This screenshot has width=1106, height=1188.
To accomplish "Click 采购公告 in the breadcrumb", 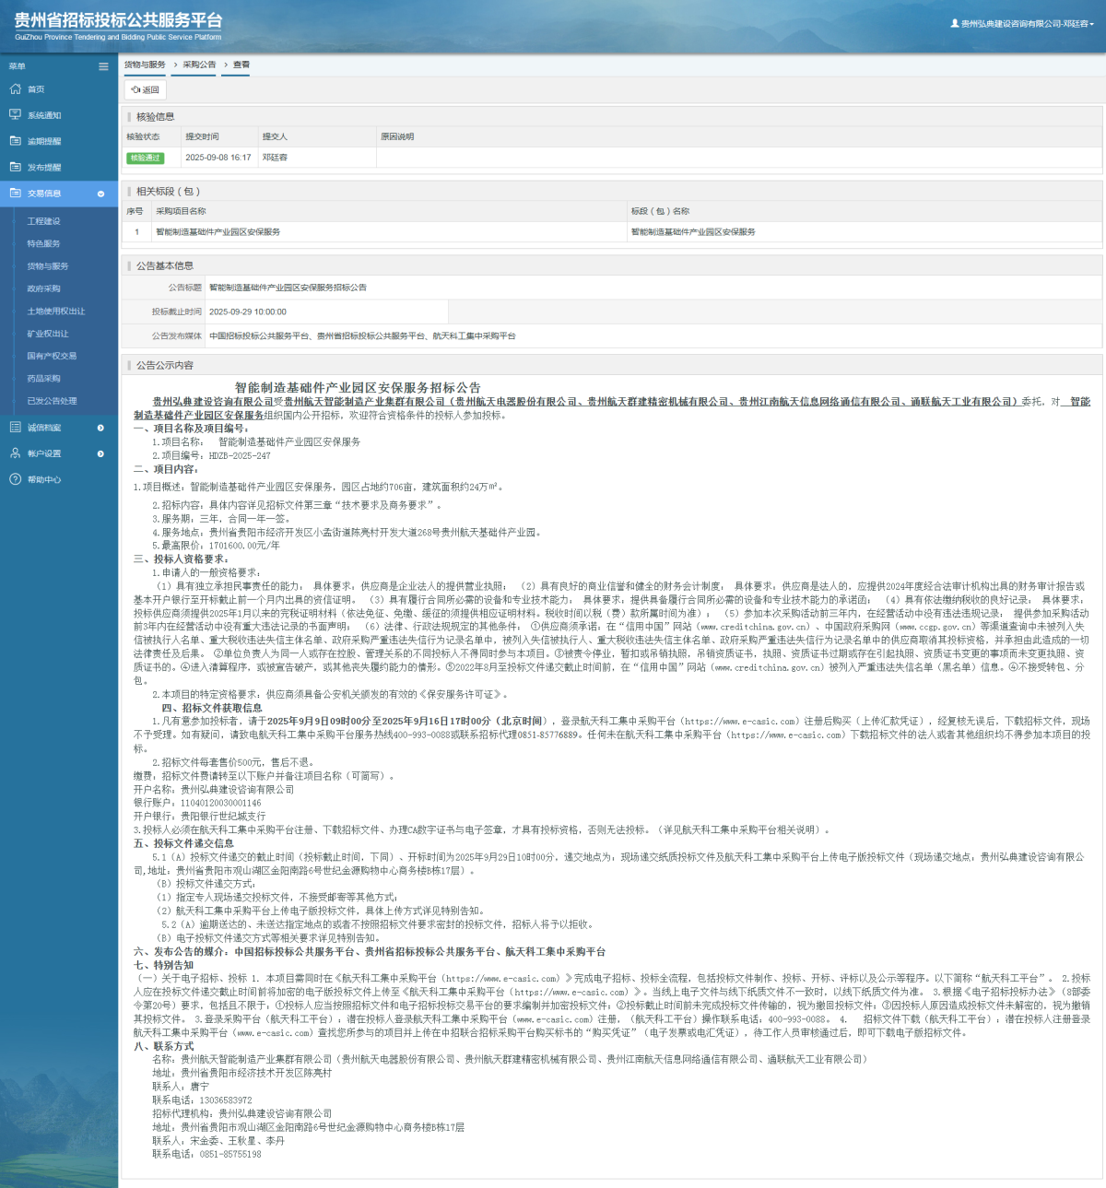I will (199, 65).
